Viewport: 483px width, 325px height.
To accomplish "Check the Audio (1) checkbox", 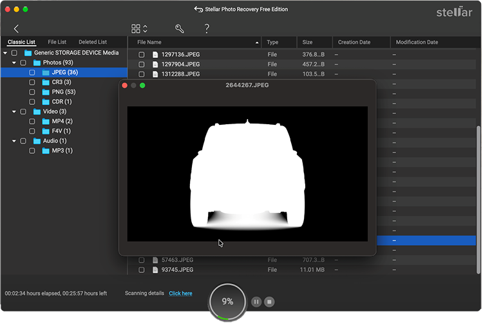I will coord(23,141).
